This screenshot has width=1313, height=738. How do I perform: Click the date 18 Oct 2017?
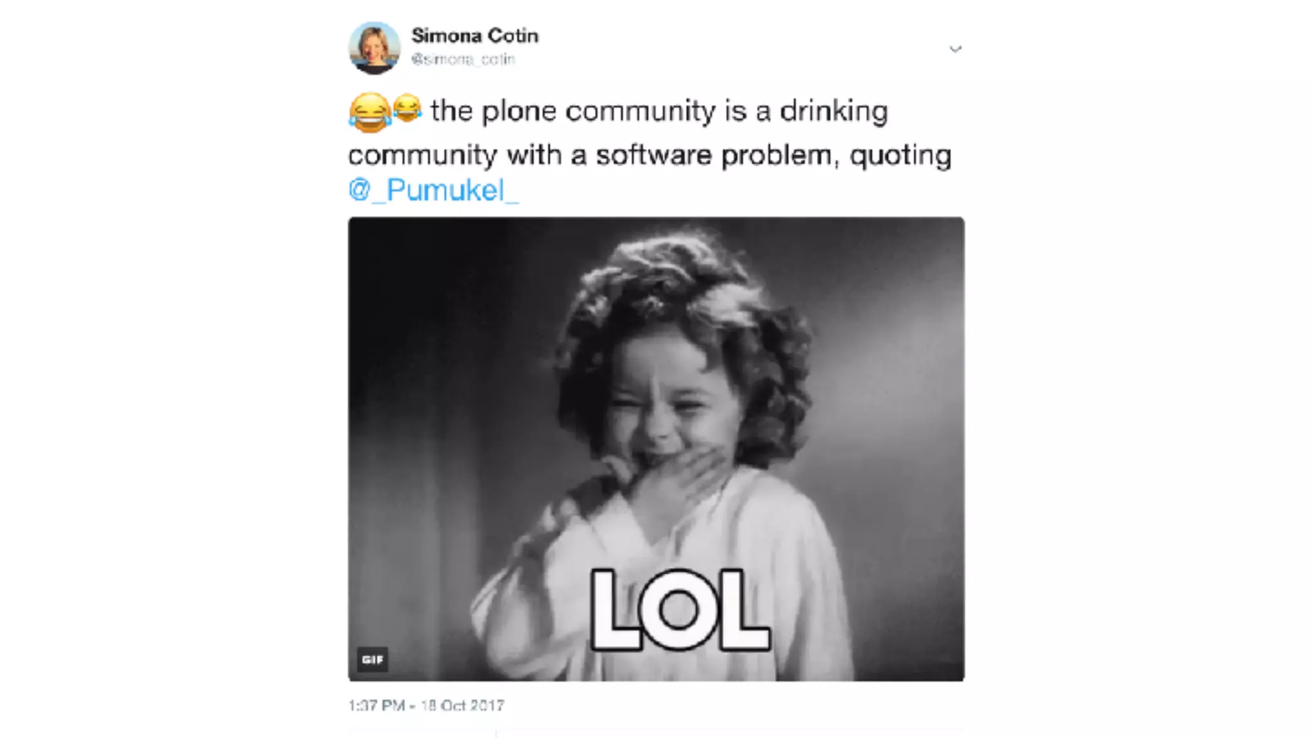(462, 705)
